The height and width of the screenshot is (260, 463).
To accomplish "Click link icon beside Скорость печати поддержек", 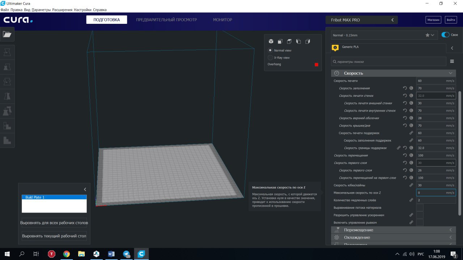I will 411,133.
